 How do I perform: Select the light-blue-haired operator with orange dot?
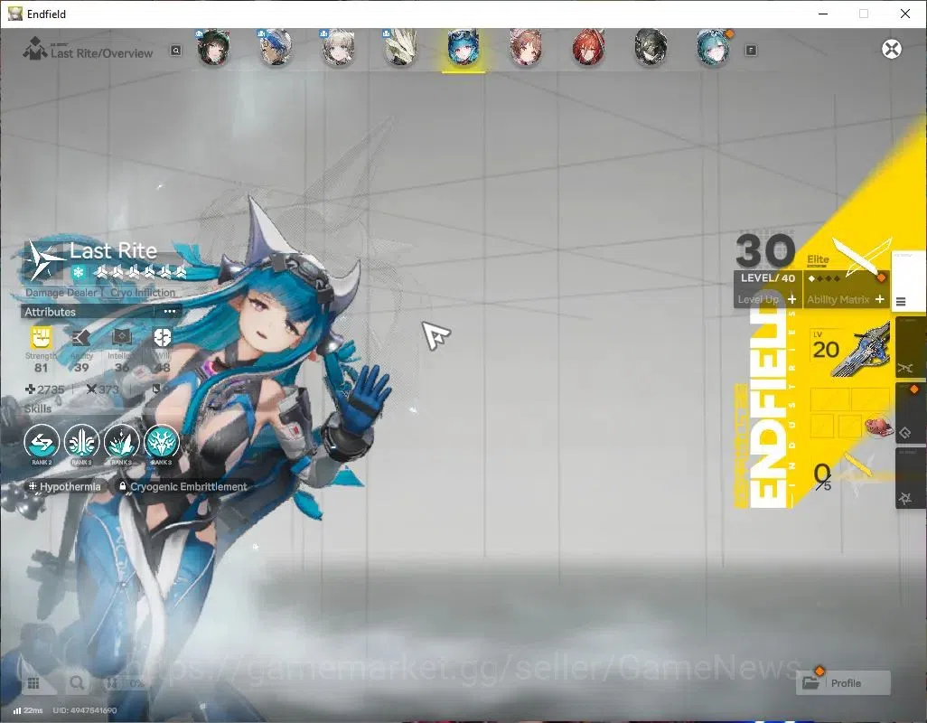coord(714,48)
